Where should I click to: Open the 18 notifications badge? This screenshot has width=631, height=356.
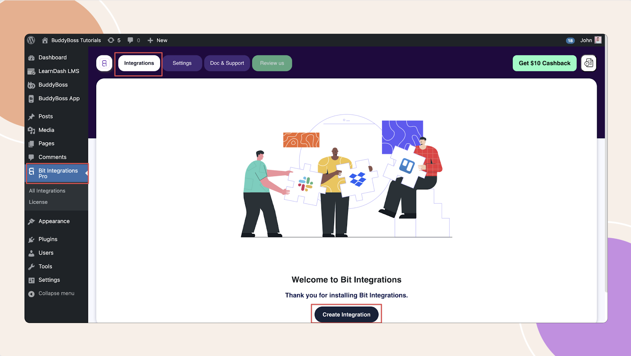click(570, 41)
